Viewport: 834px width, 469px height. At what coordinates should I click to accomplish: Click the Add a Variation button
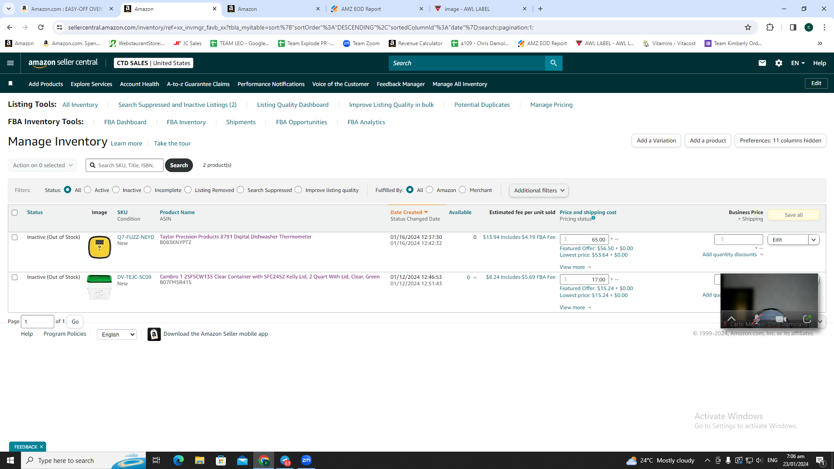pyautogui.click(x=656, y=141)
